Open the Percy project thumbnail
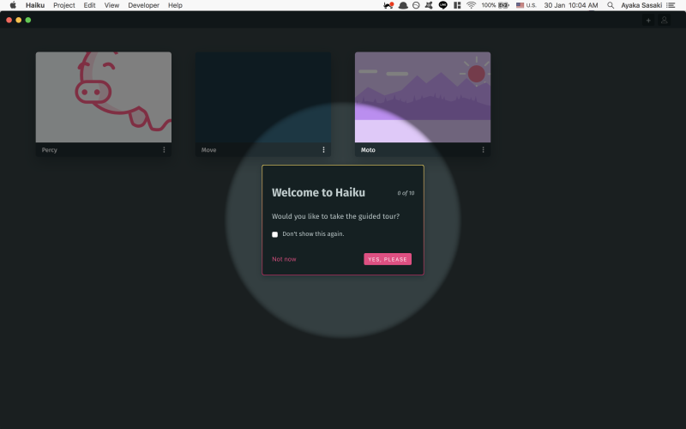This screenshot has width=686, height=429. coord(104,97)
